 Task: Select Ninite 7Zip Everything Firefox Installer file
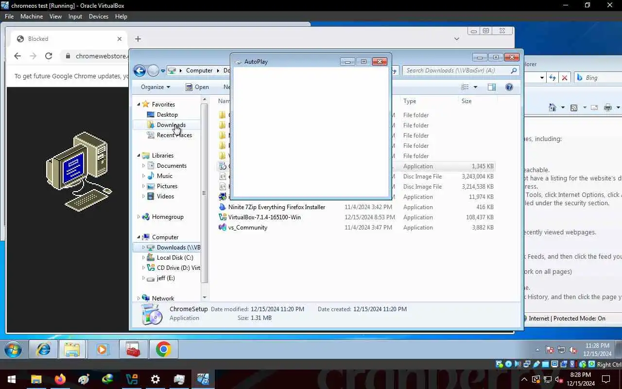(x=276, y=207)
